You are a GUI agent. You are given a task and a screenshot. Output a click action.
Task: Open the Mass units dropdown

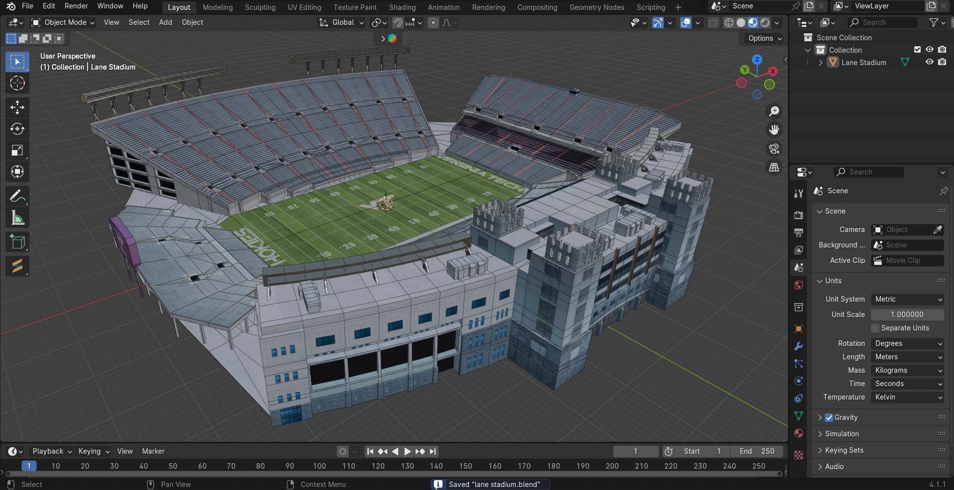(x=907, y=370)
